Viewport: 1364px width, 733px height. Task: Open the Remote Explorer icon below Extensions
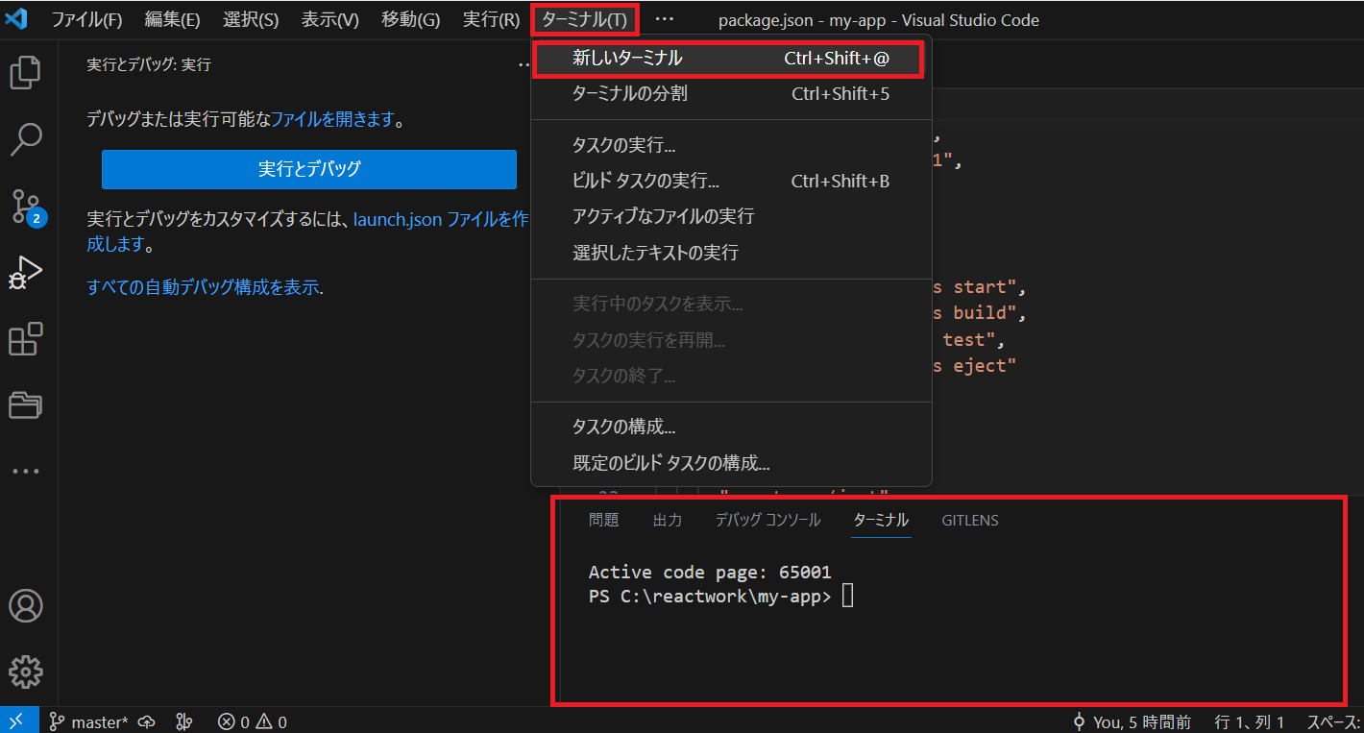coord(26,404)
